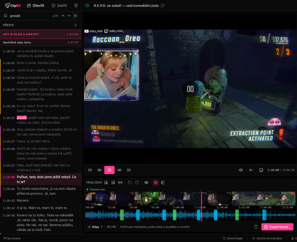The width and height of the screenshot is (297, 242).
Task: Close the project via Zavřít
Action: (59, 5)
